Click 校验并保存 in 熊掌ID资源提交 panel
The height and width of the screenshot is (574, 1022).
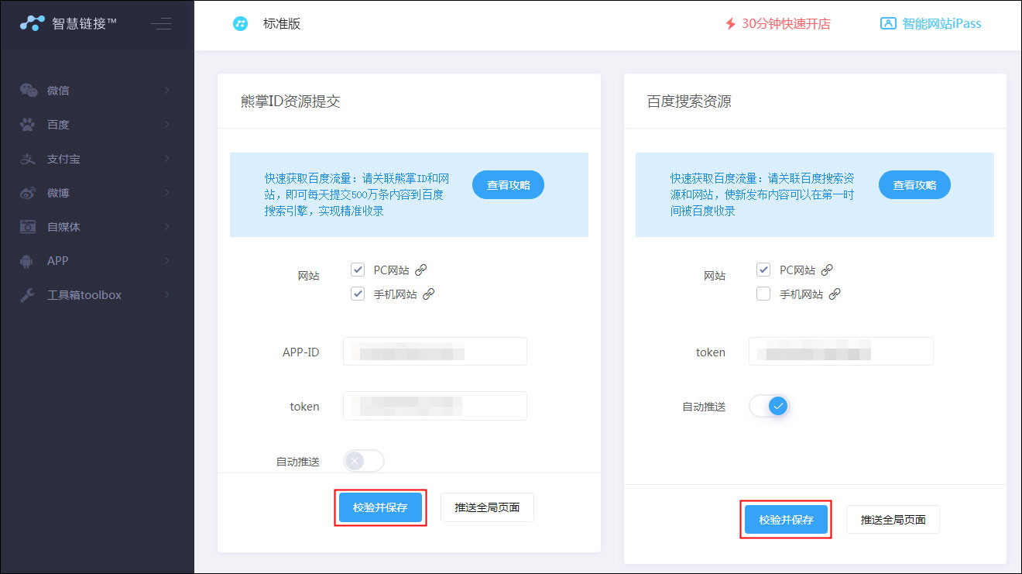click(x=380, y=507)
